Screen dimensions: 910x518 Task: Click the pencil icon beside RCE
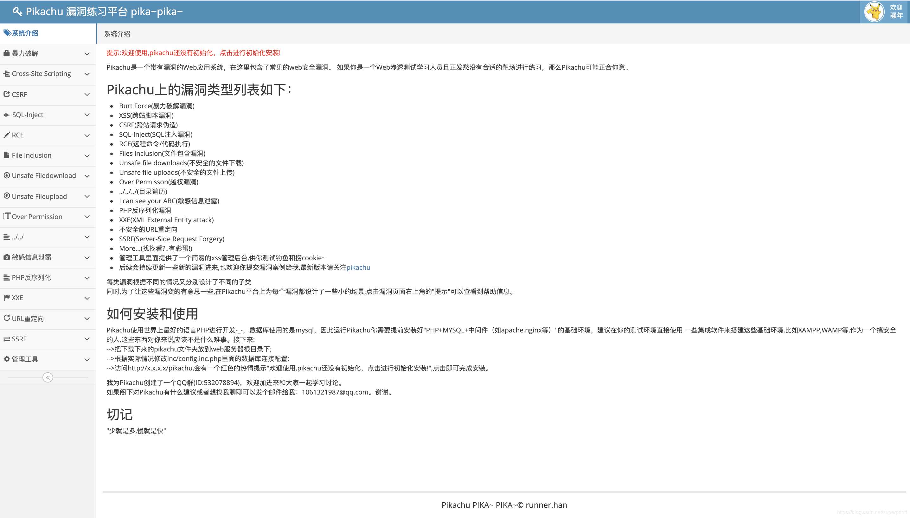click(x=6, y=135)
